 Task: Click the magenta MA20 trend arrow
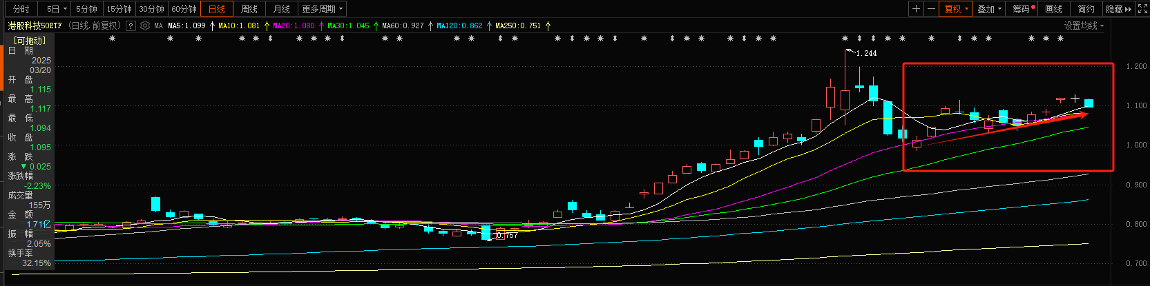[x=321, y=25]
